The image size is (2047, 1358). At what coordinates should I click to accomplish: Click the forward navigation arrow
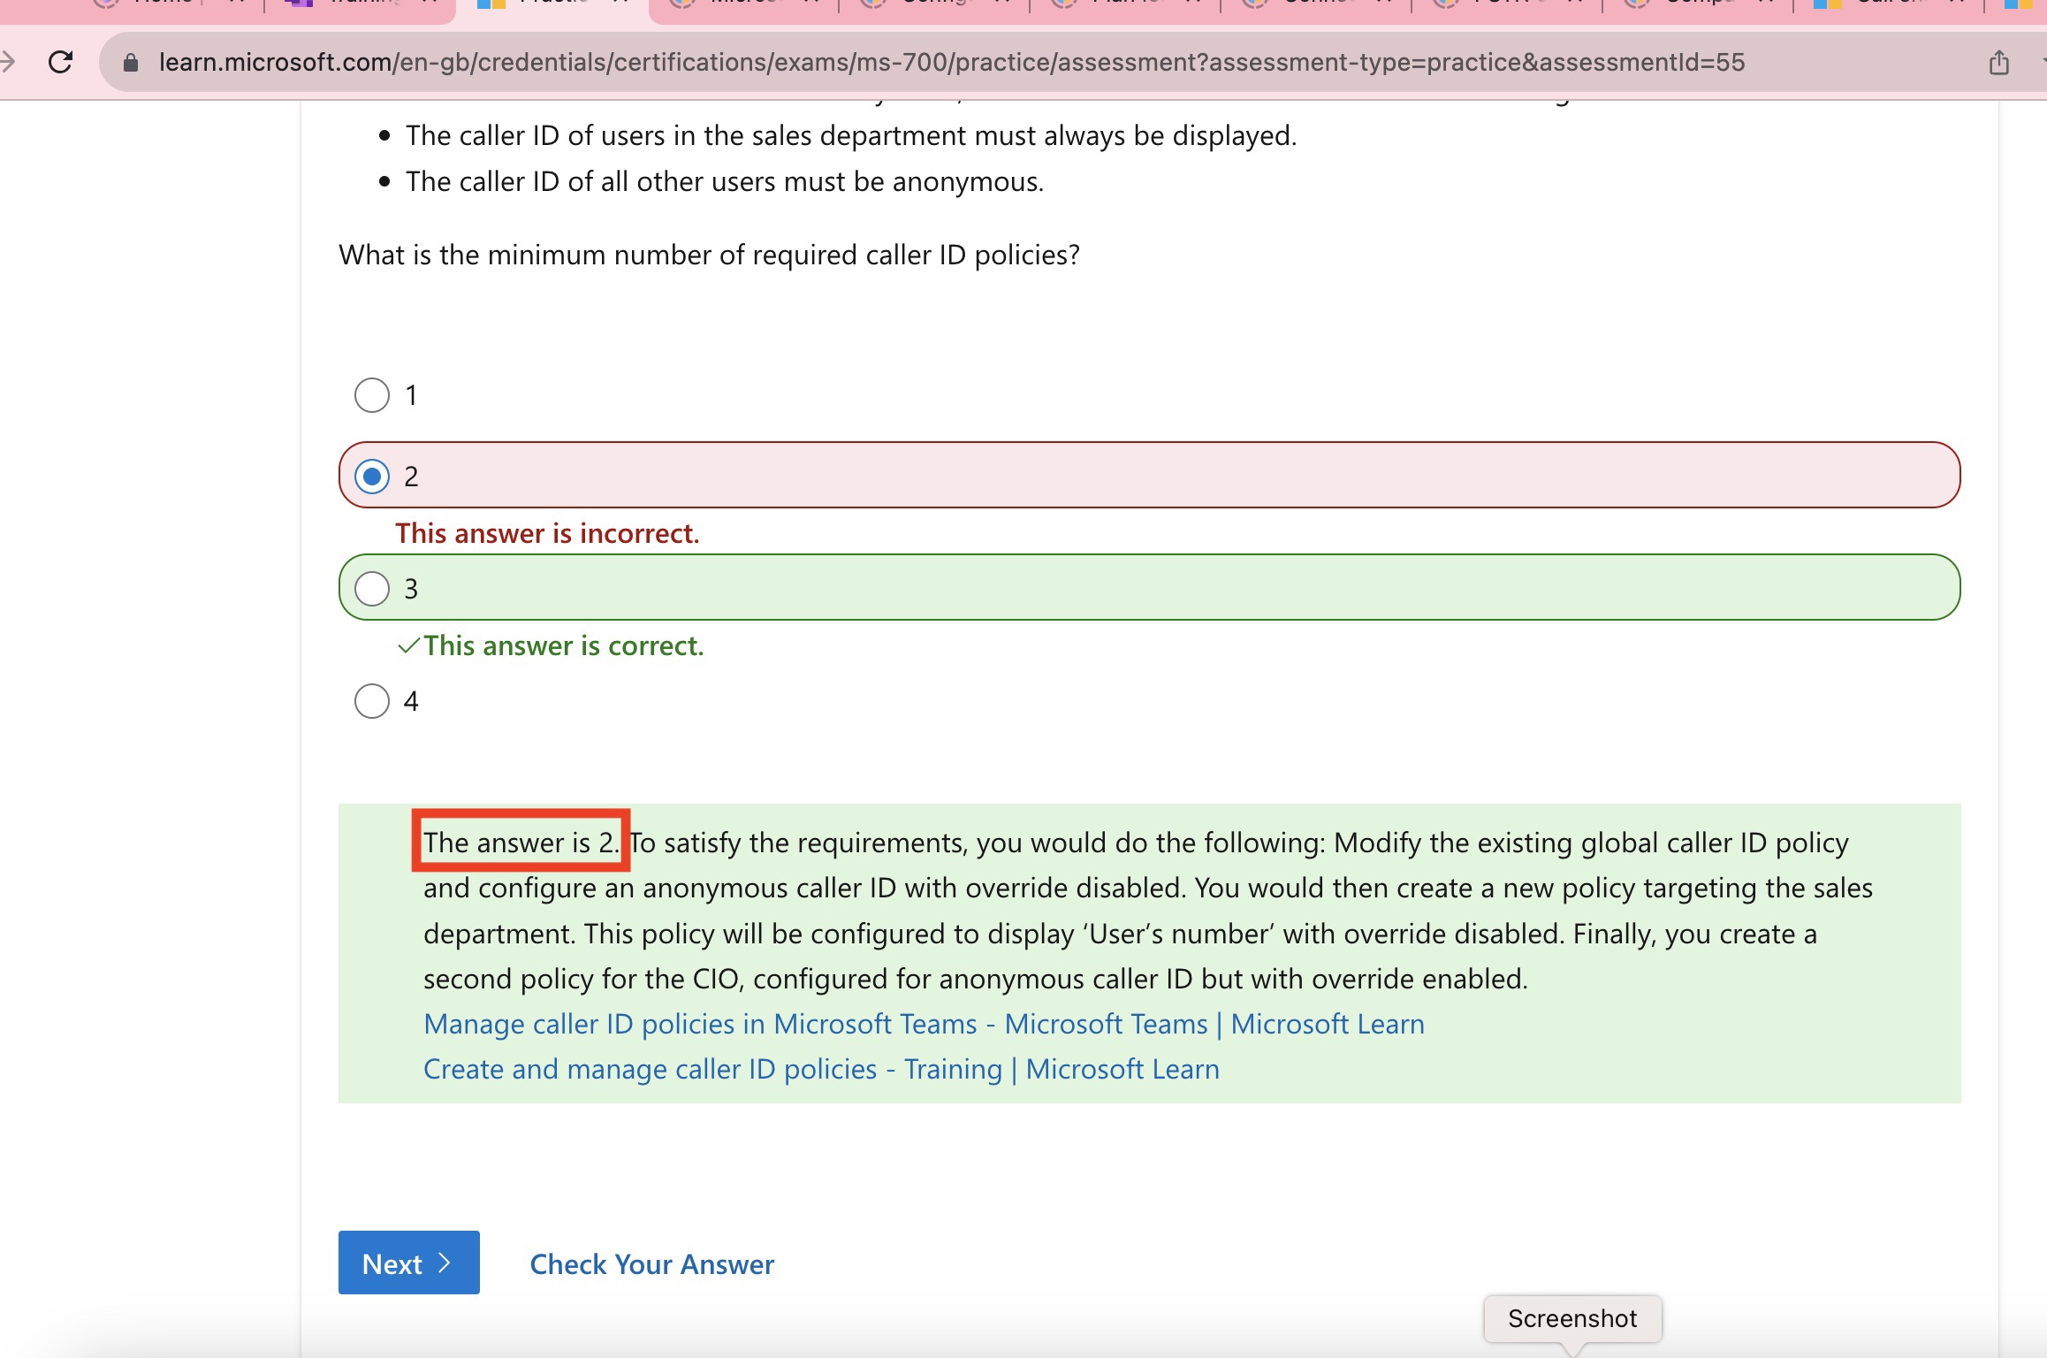coord(7,62)
